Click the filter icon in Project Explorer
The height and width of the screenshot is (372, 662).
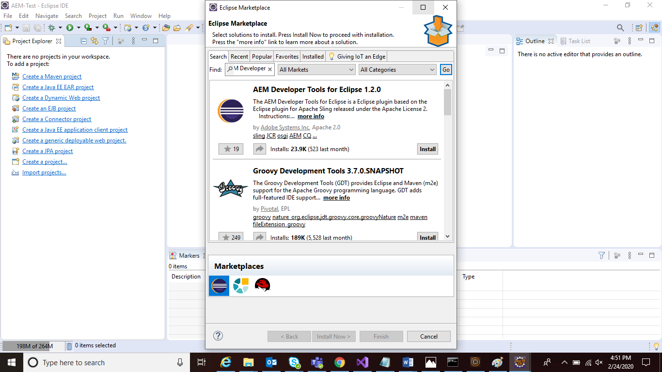click(105, 41)
